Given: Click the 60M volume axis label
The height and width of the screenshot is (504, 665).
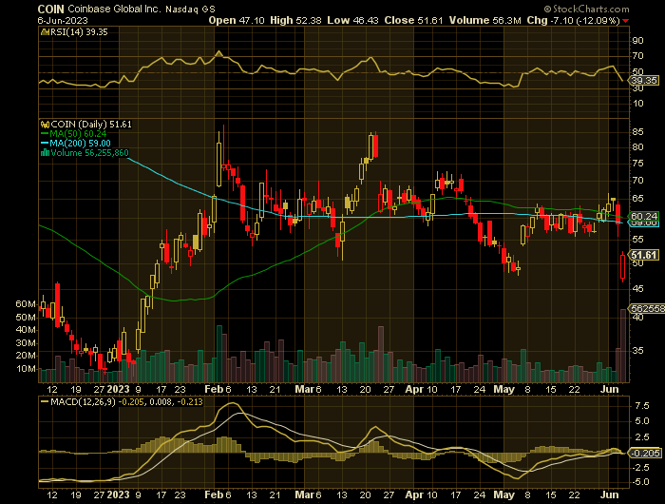Looking at the screenshot, I should coord(26,304).
